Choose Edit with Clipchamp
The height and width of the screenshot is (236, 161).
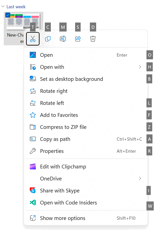[x=63, y=167]
